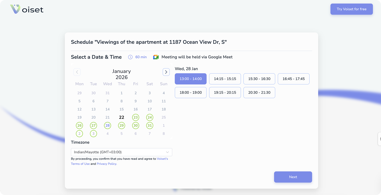Click the Voiset logo
The image size is (381, 195).
27,9
